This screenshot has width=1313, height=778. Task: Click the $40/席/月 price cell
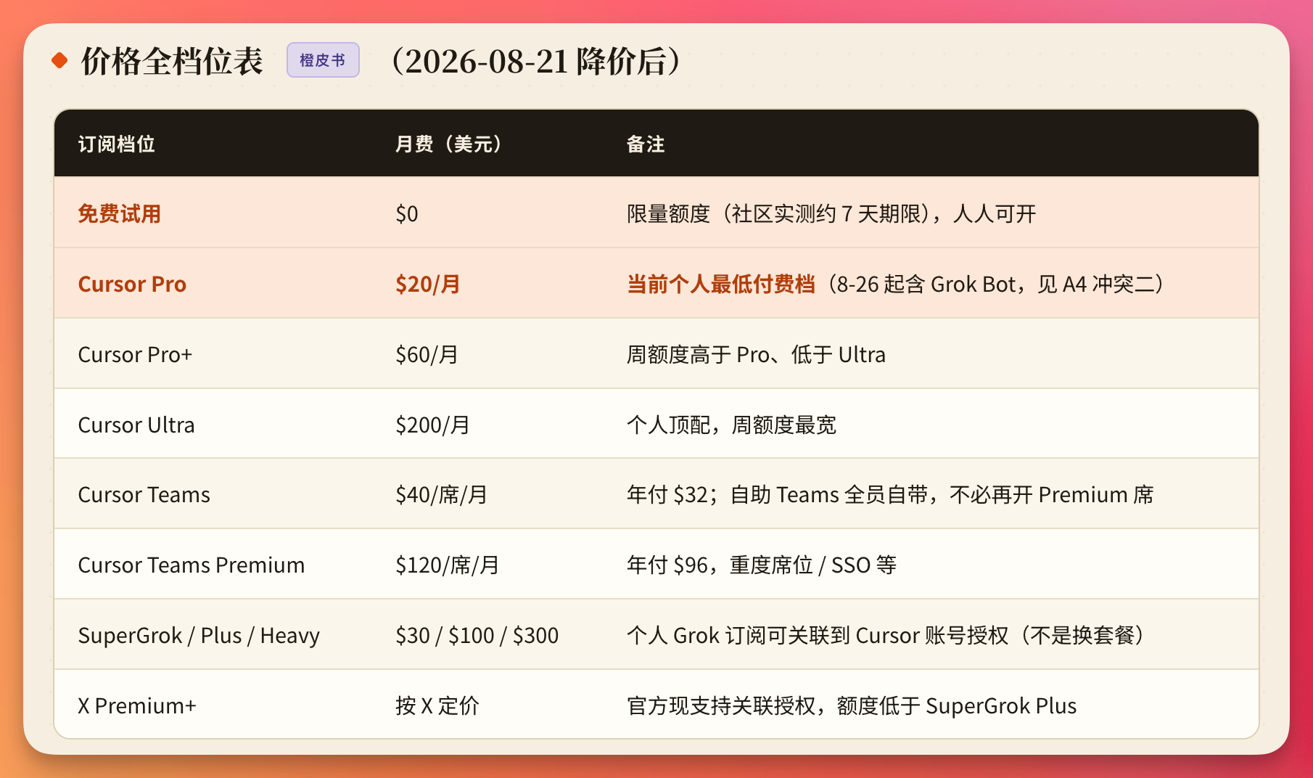click(x=442, y=495)
